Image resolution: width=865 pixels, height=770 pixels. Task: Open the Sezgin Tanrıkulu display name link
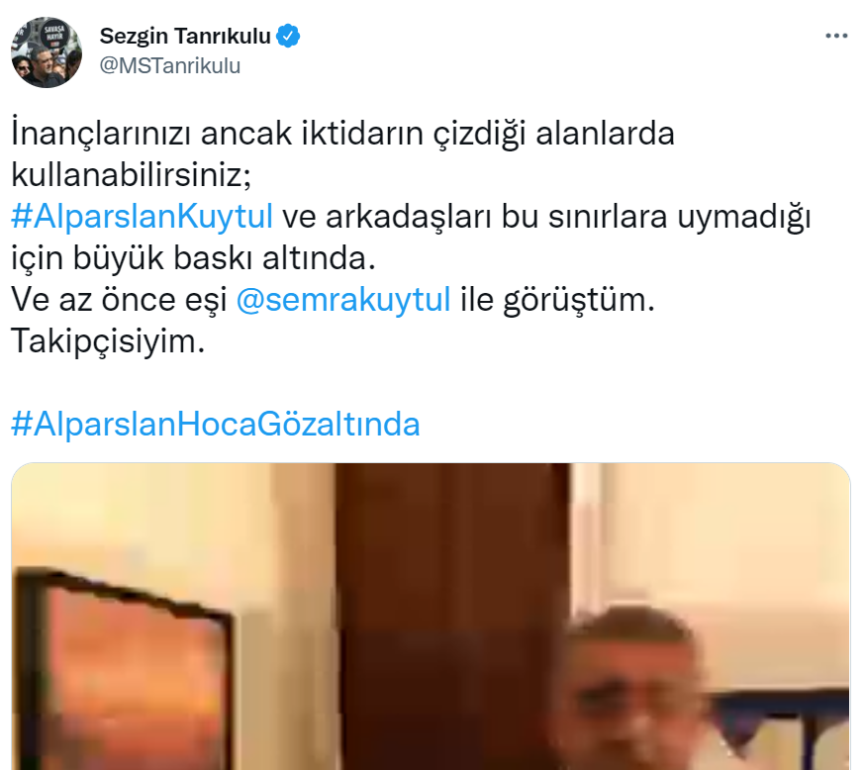[x=185, y=36]
